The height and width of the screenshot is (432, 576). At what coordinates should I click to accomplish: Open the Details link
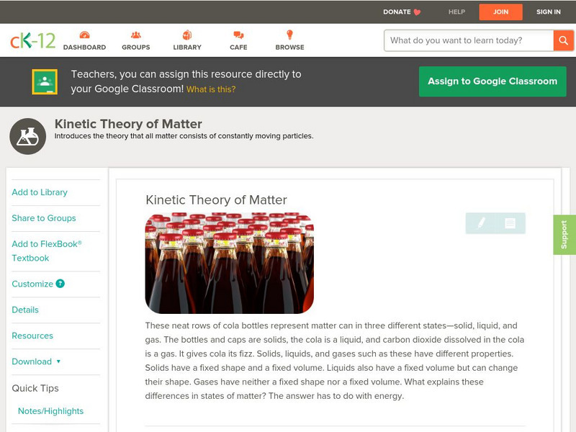tap(25, 310)
